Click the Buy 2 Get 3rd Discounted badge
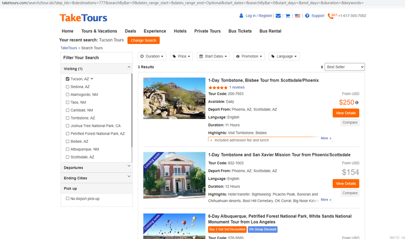Viewport: 405px width, 239px height. (x=227, y=229)
